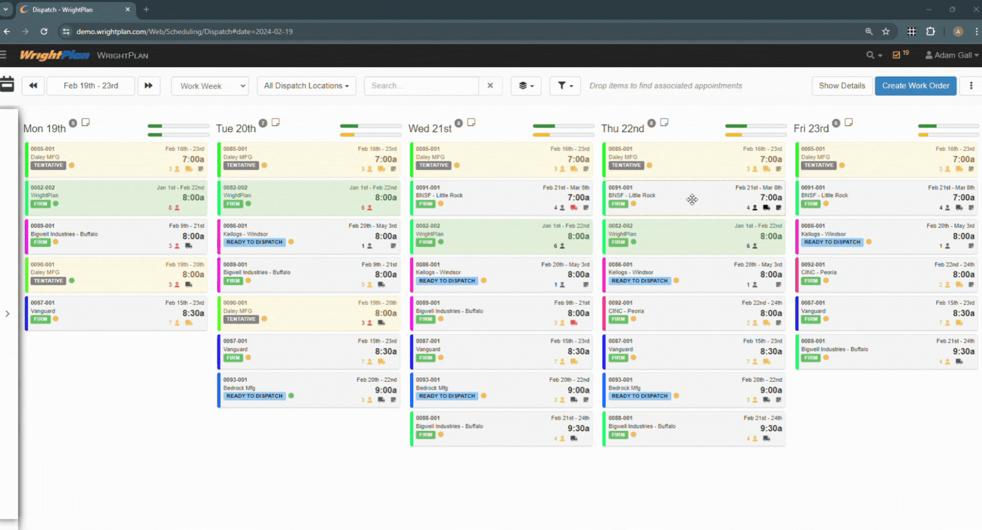Viewport: 982px width, 530px height.
Task: Open the three-dot menu beside Create Work Order
Action: 971,85
